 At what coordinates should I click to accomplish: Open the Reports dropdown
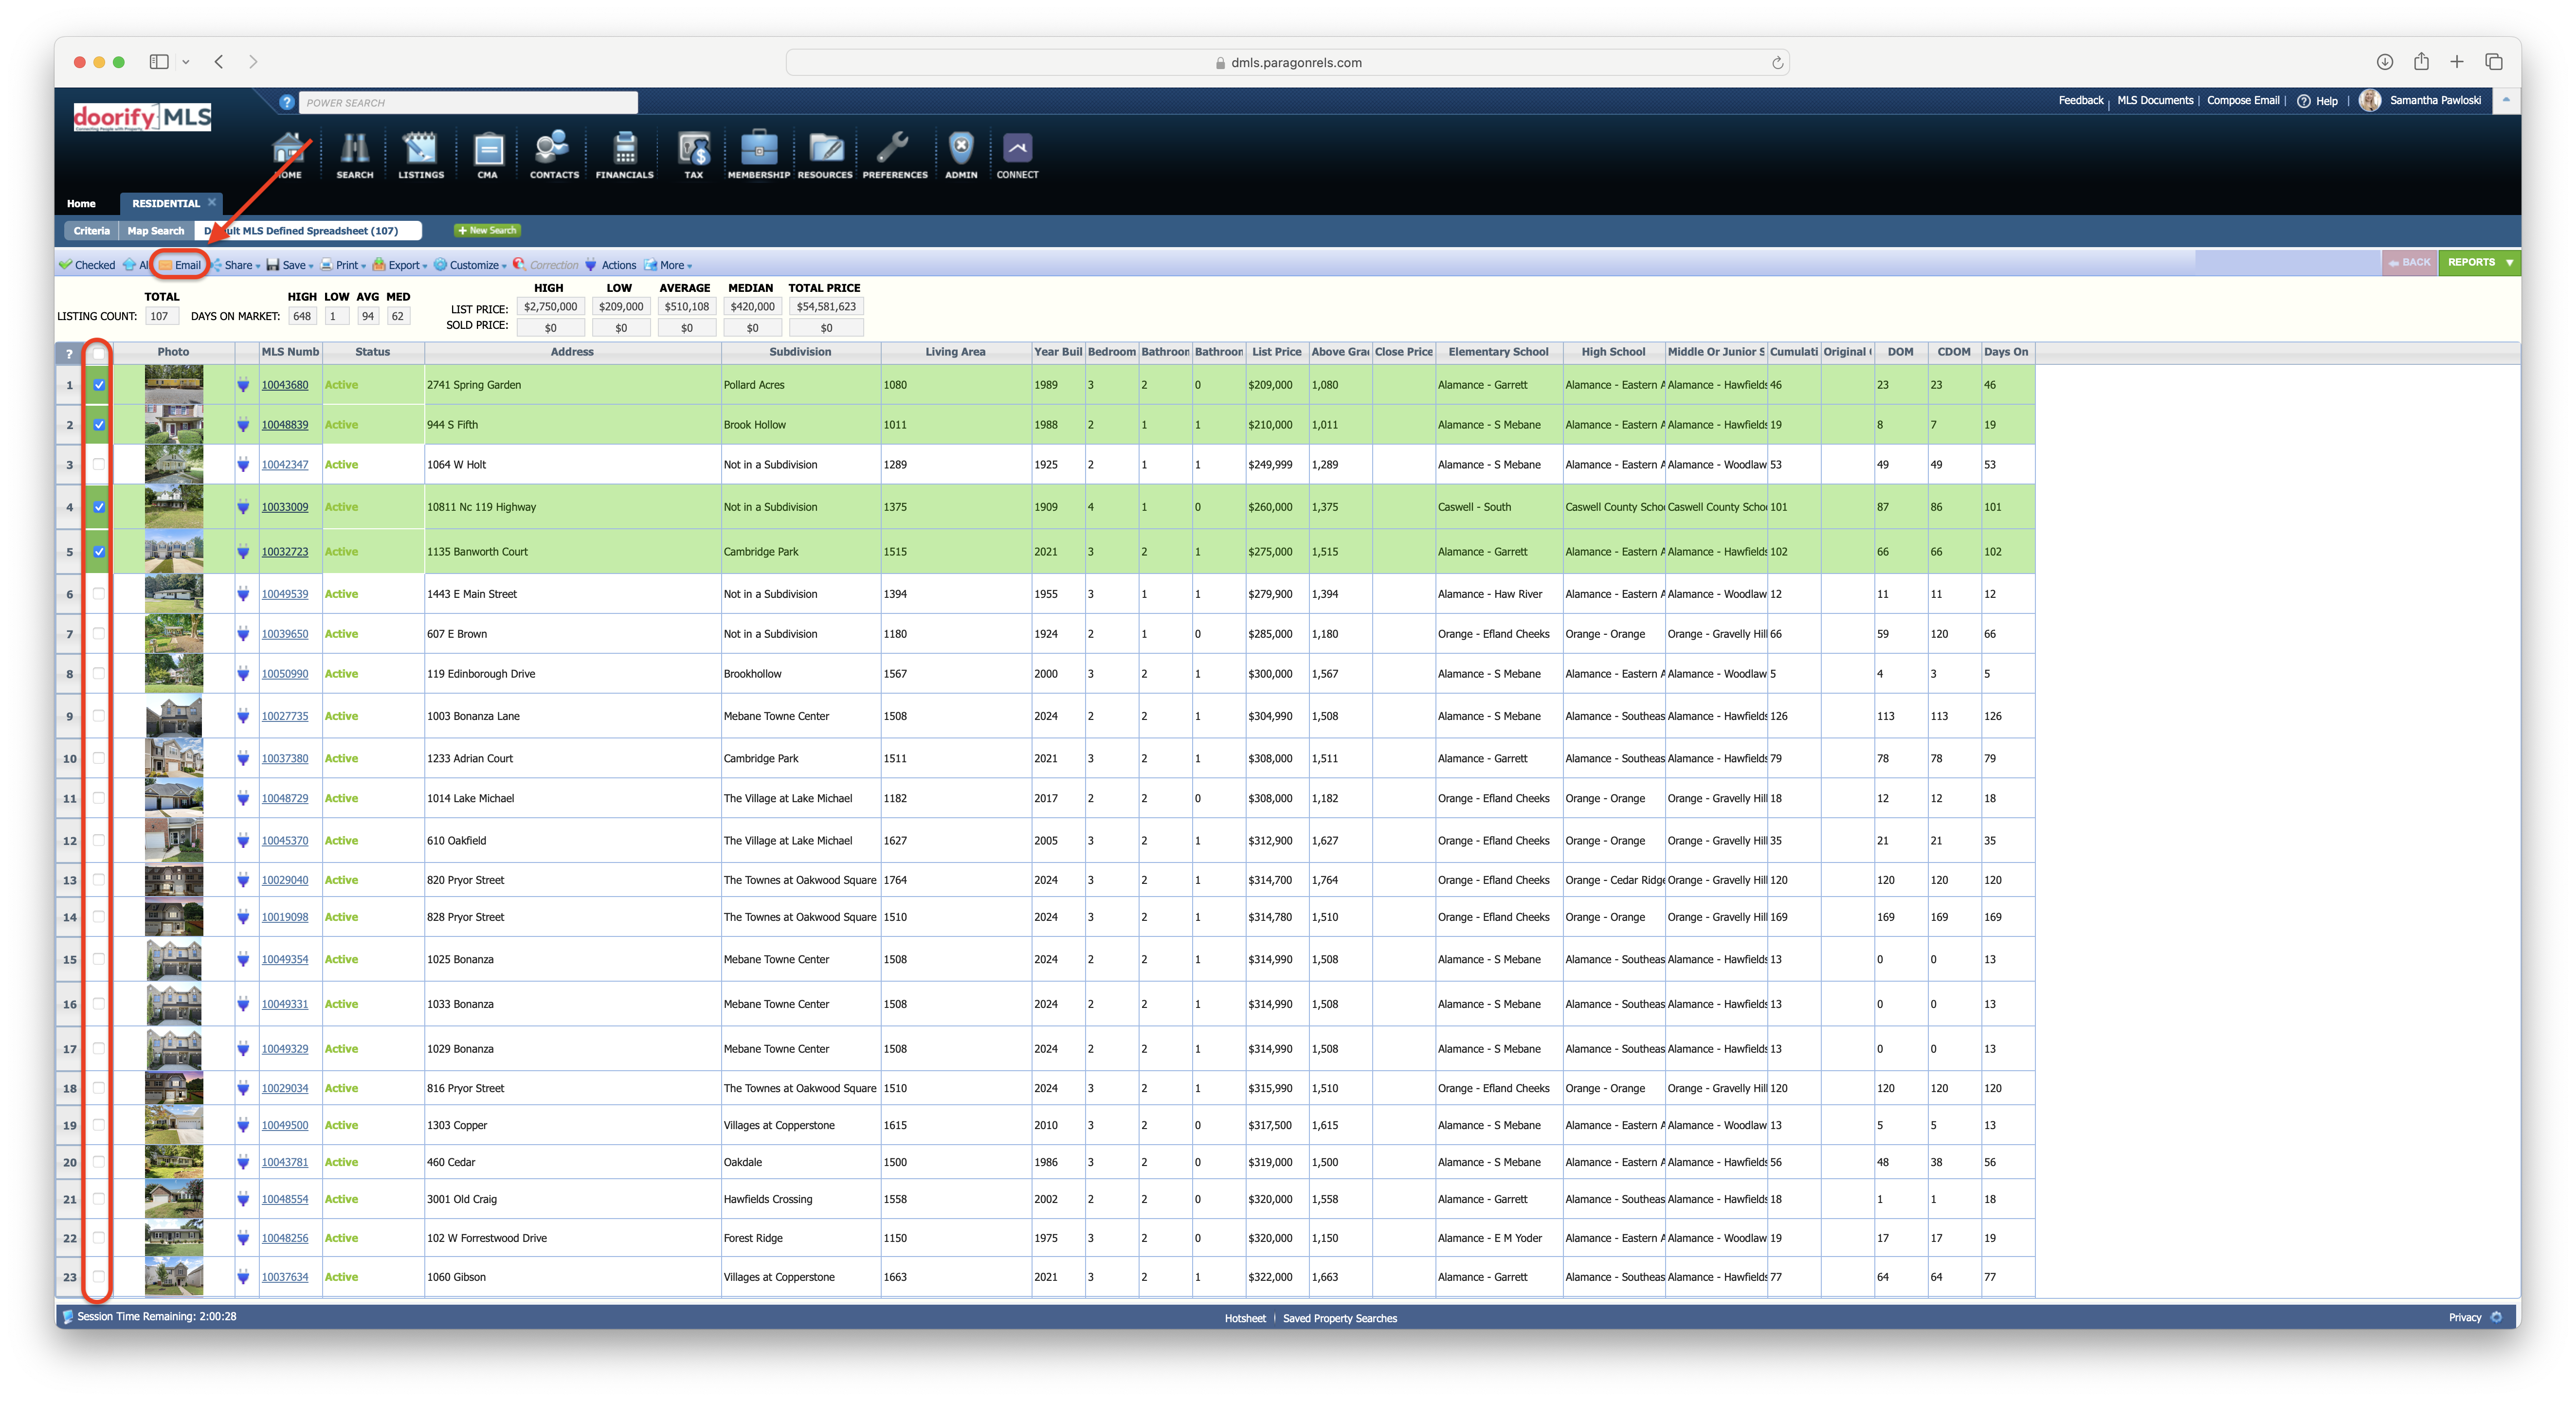click(2479, 262)
